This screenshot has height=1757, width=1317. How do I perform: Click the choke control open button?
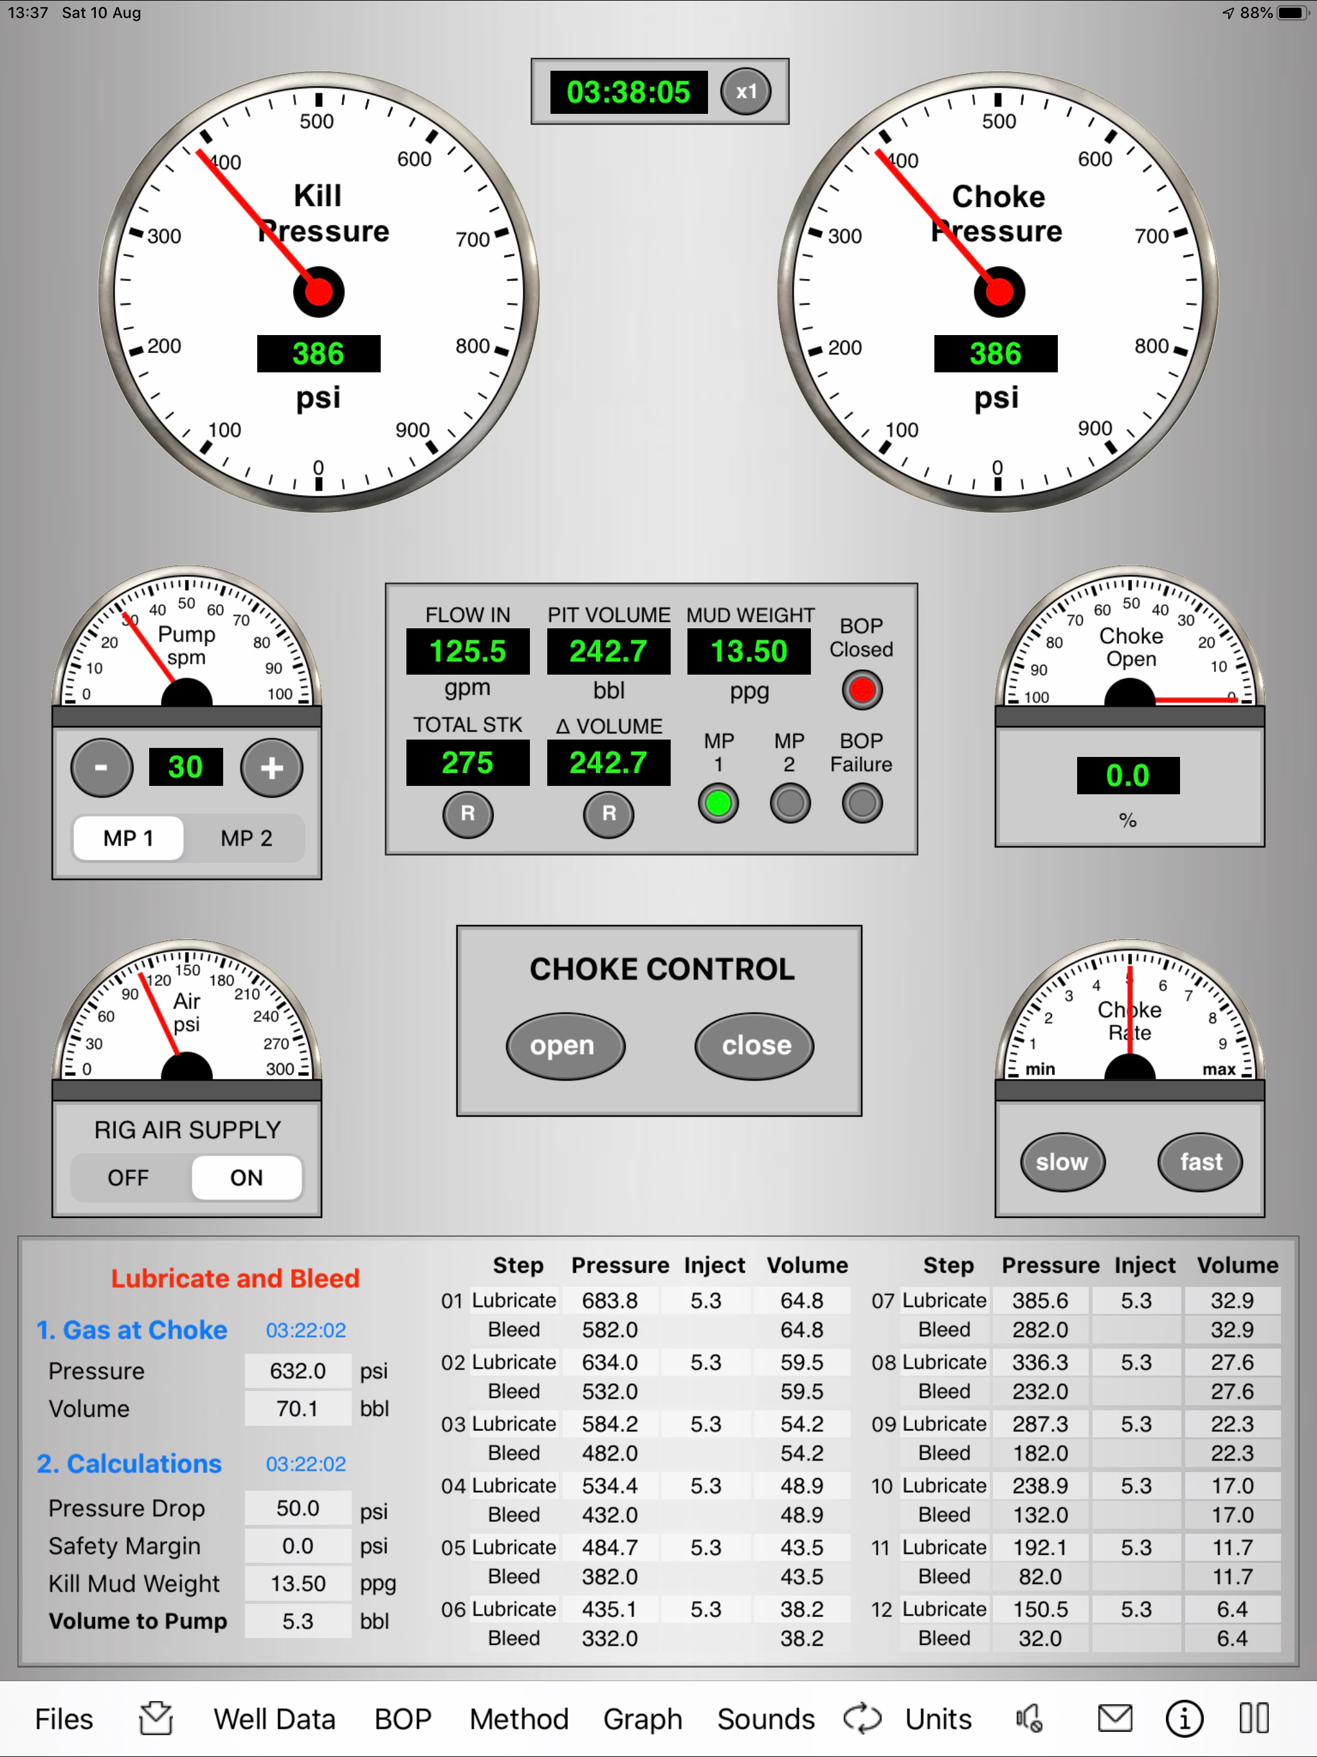[565, 1045]
